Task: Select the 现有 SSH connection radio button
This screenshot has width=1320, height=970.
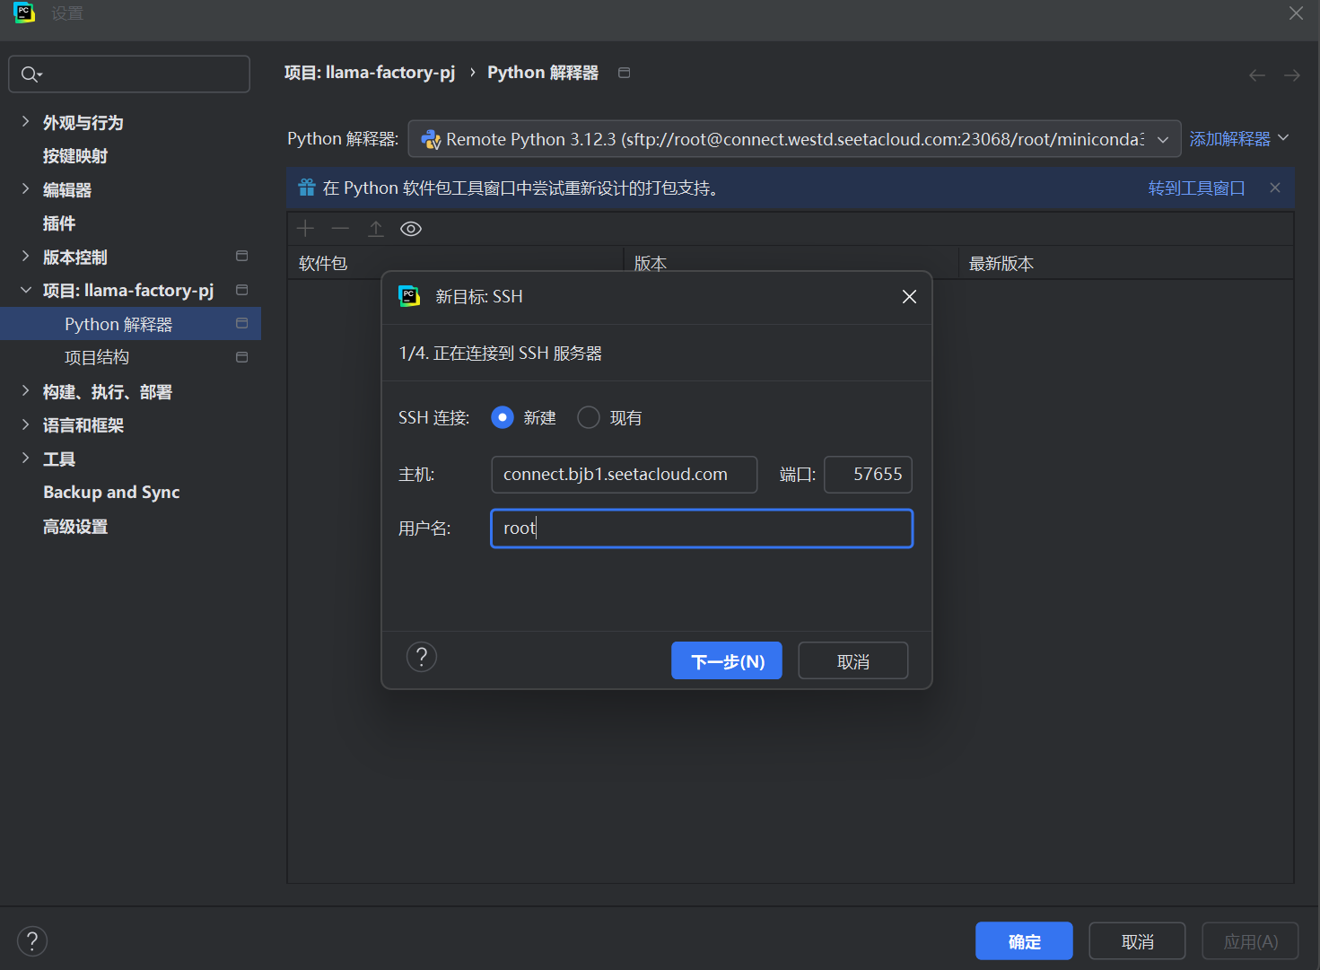Action: 589,417
